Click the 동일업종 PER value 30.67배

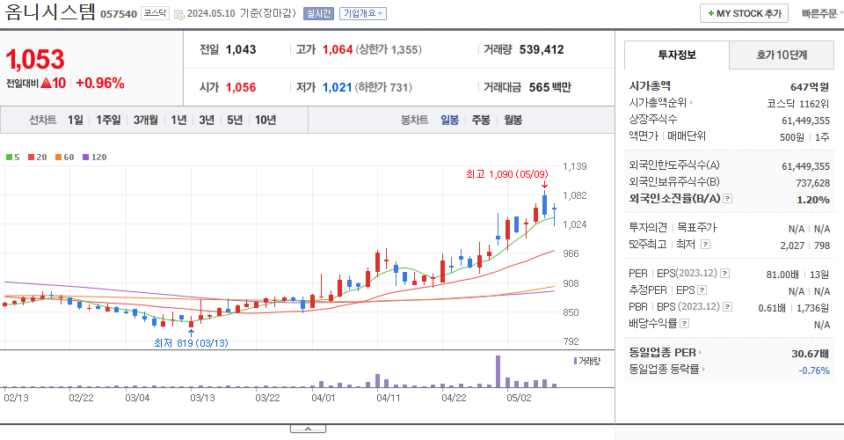(x=810, y=354)
